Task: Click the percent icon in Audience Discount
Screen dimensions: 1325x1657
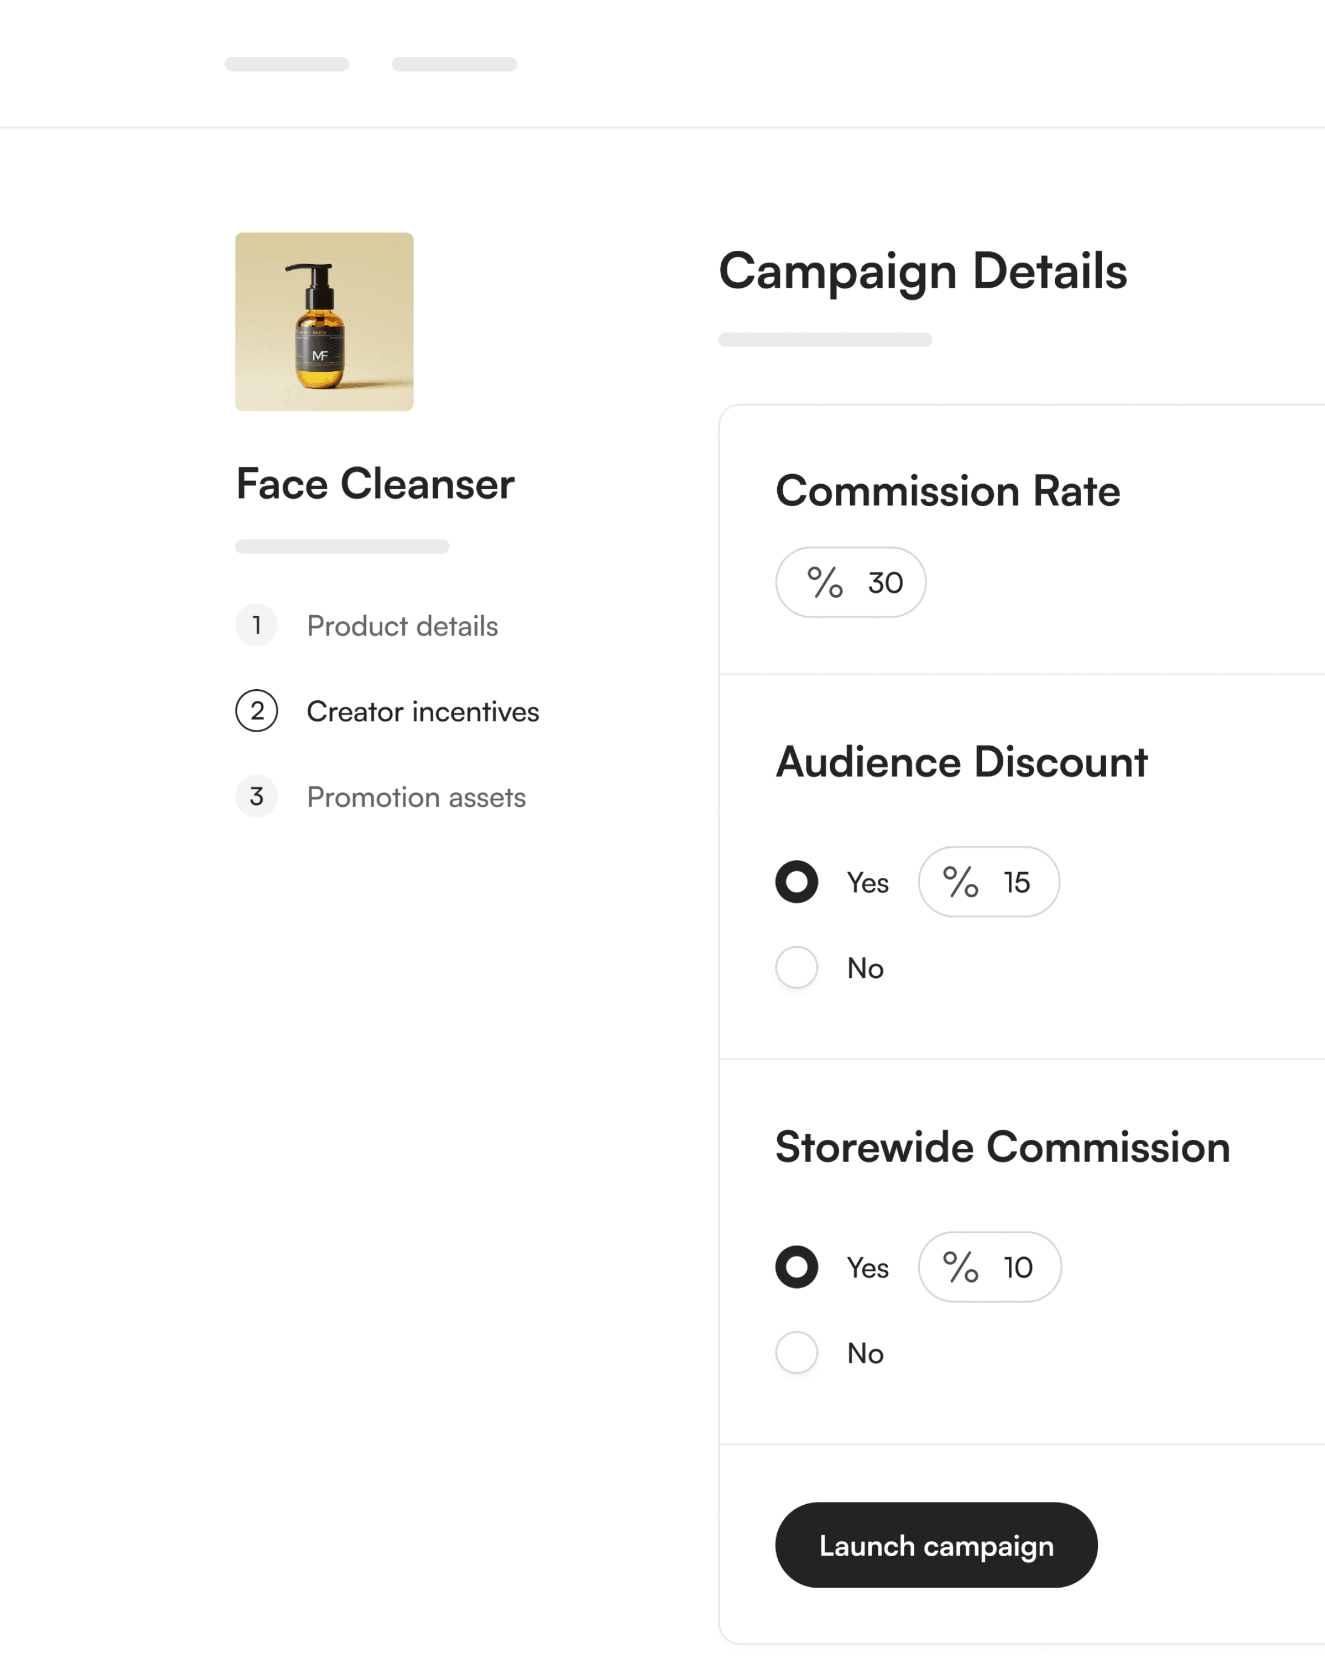Action: coord(960,882)
